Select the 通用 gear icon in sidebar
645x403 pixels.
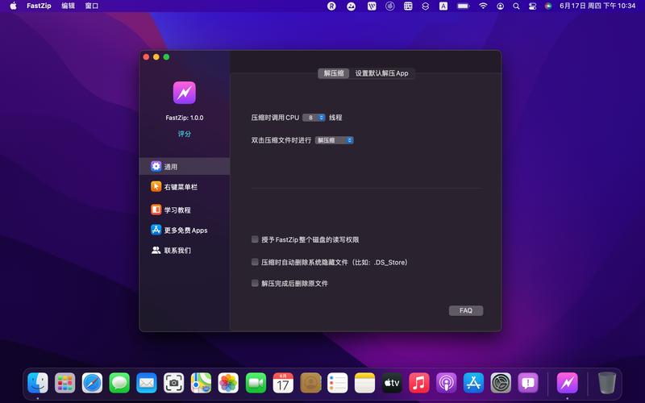pos(156,166)
